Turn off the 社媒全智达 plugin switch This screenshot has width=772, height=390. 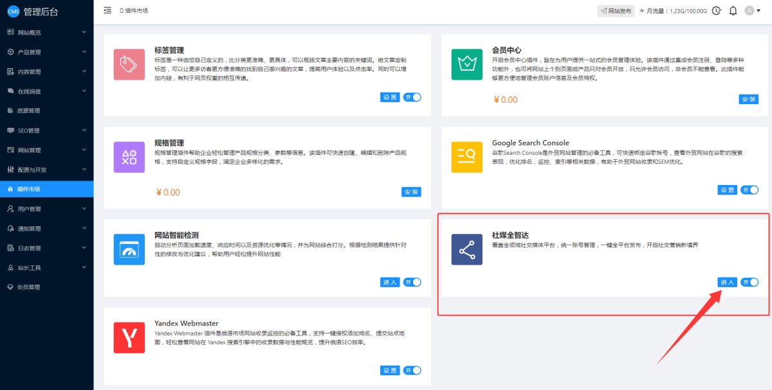tap(749, 282)
